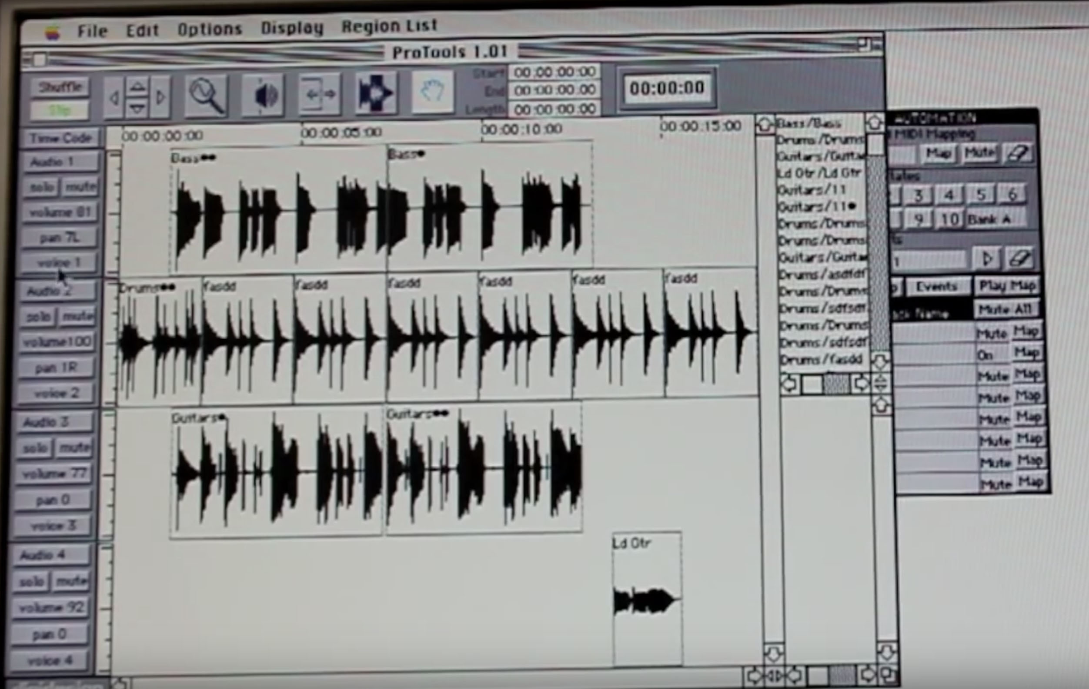Click the volume 100 control on Audio 2

pyautogui.click(x=59, y=341)
